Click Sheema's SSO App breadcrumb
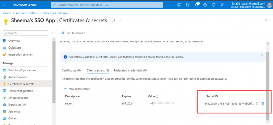This screenshot has height=125, width=273. pos(57,13)
